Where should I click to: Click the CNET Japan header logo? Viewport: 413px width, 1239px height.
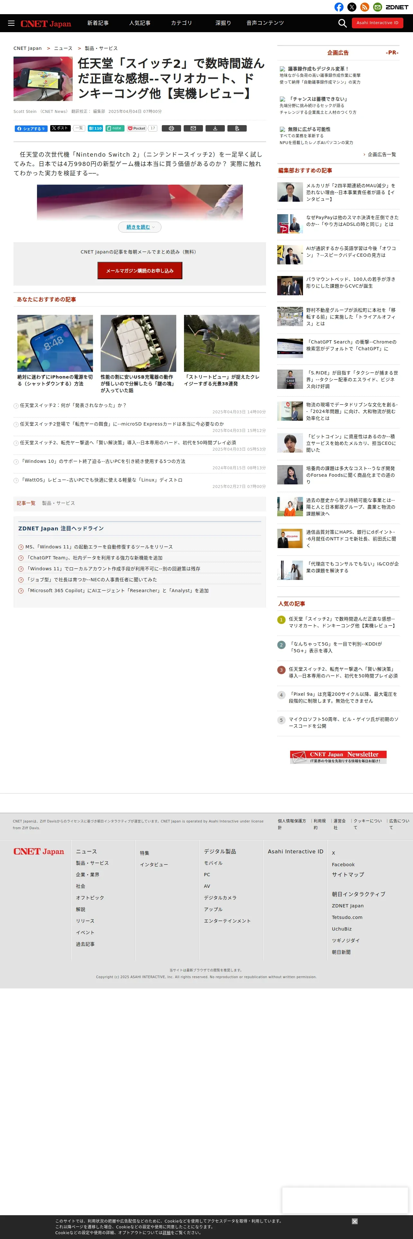46,23
